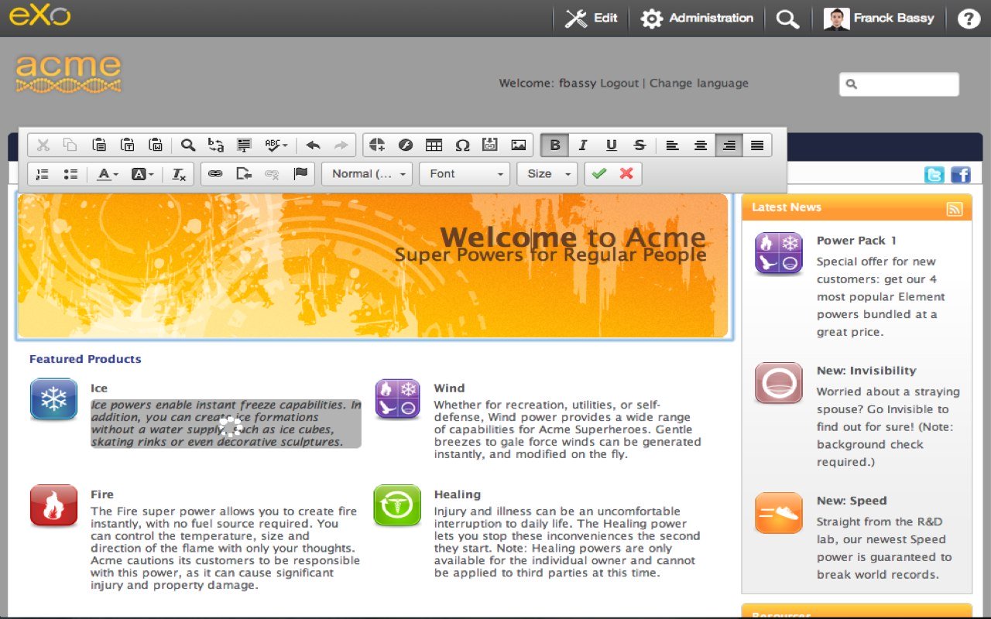Insert an image
Viewport: 991px width, 619px height.
click(519, 145)
